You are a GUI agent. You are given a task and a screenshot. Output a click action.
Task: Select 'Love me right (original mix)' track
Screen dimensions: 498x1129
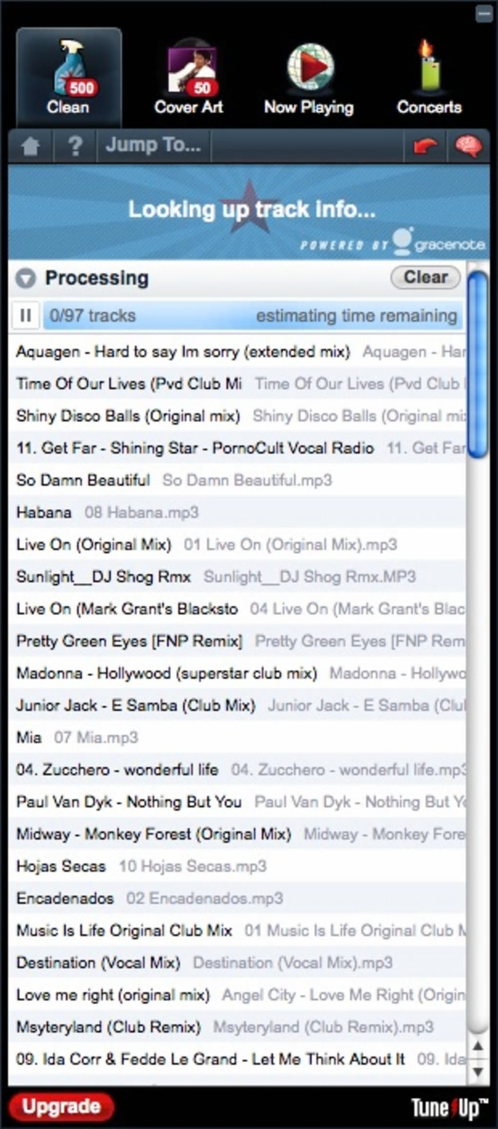[x=237, y=995]
